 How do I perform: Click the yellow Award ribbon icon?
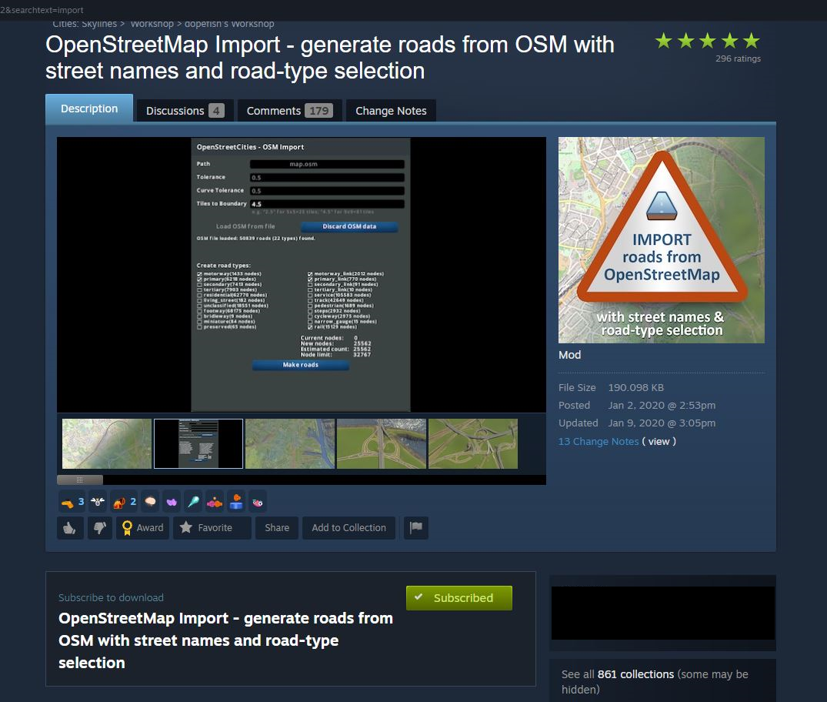click(128, 528)
